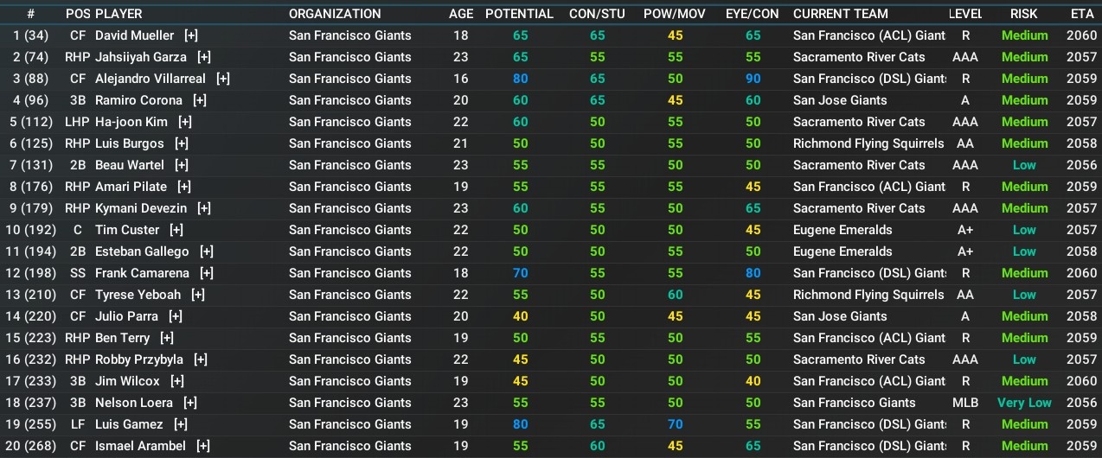The height and width of the screenshot is (458, 1102).
Task: Open San Francisco Giants organization for Ismael Arambel
Action: point(350,446)
